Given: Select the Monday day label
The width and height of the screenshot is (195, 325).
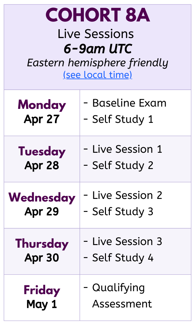Looking at the screenshot, I should tap(42, 105).
